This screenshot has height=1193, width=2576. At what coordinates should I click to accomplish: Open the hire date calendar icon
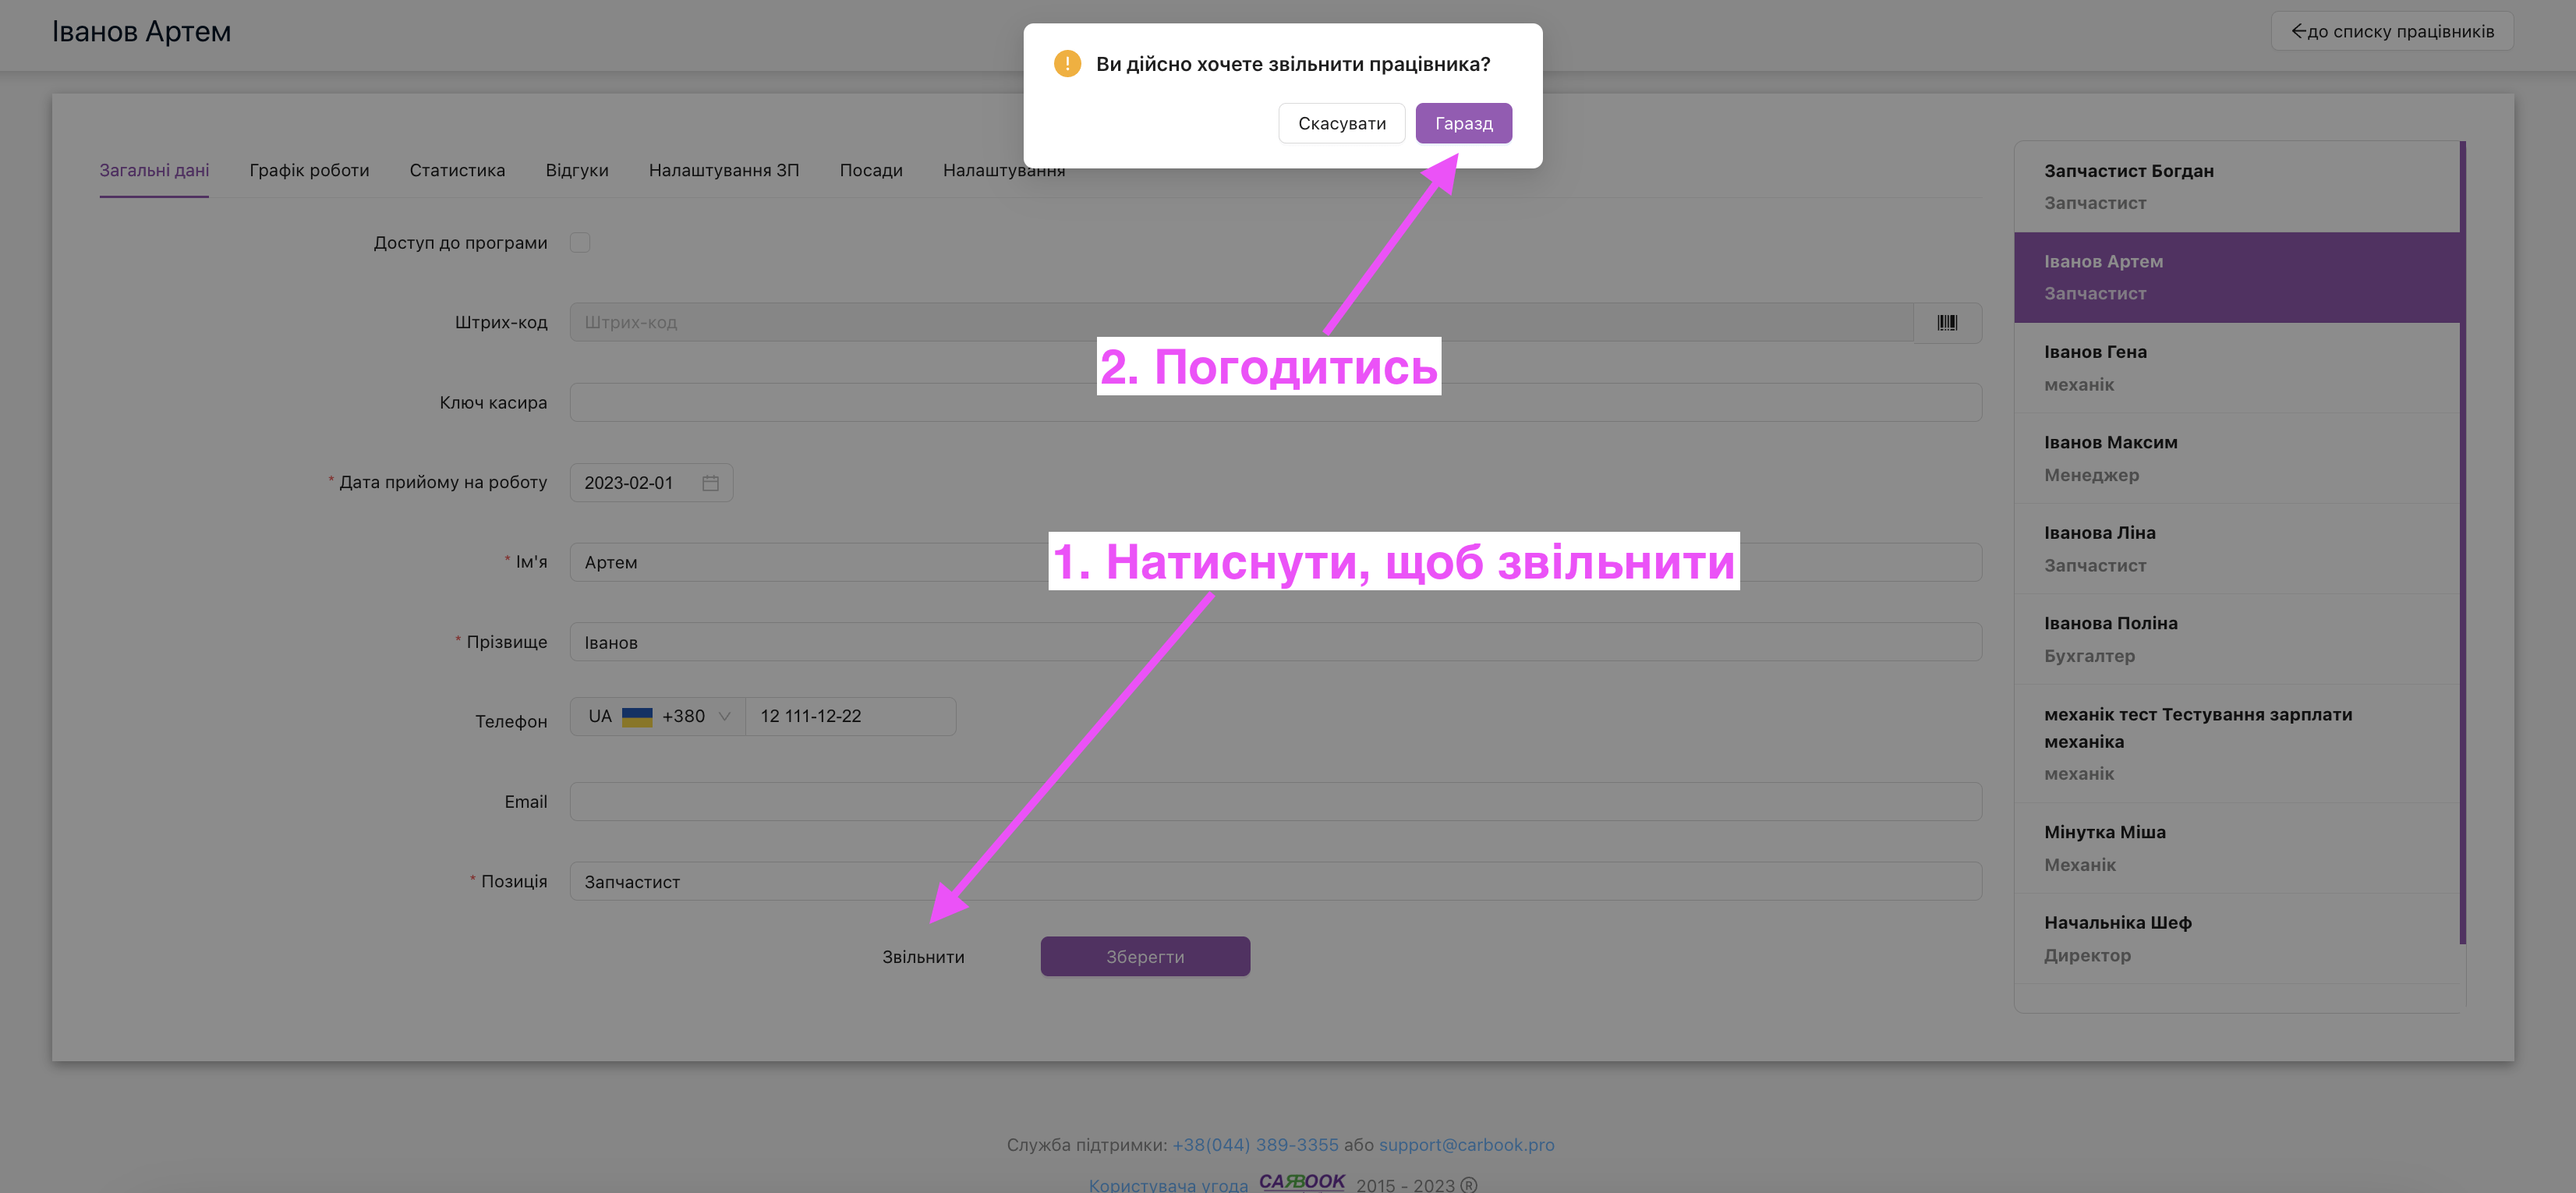[710, 483]
